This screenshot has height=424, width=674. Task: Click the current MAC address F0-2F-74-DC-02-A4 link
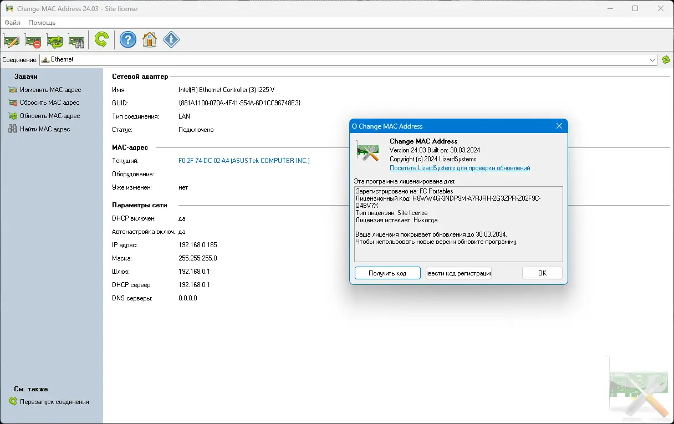click(x=244, y=161)
